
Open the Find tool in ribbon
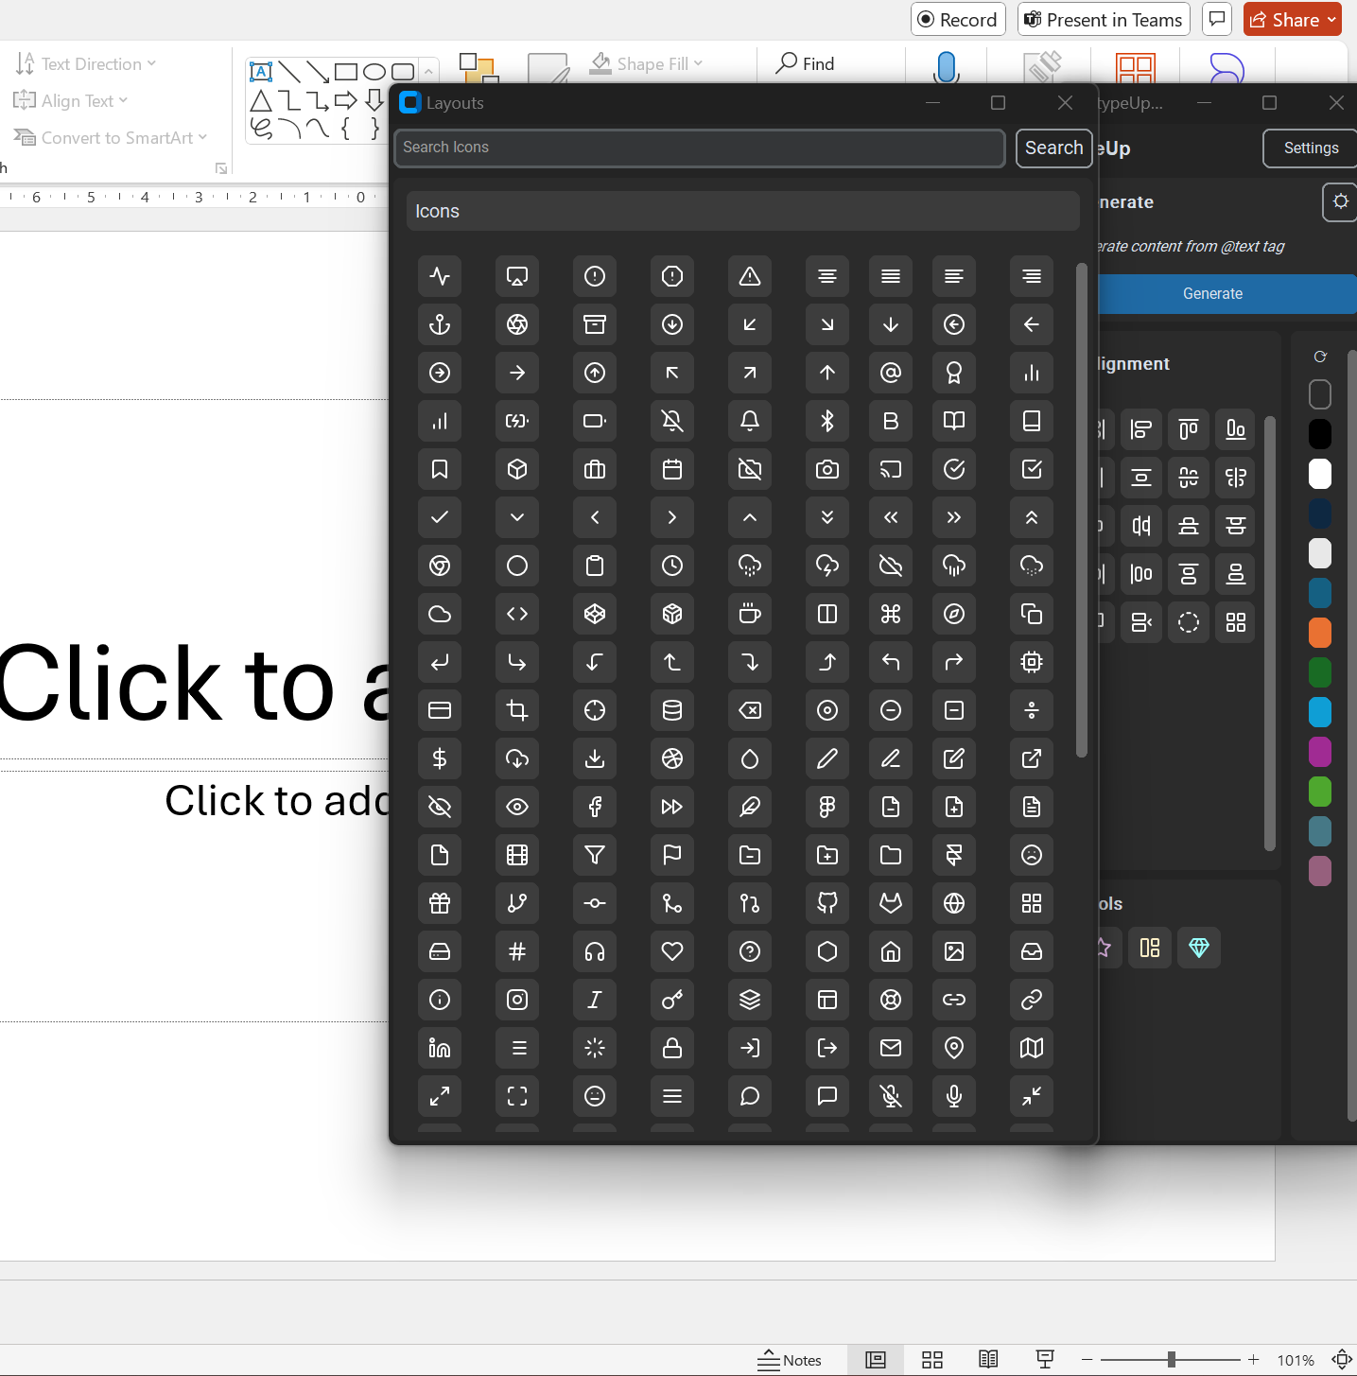[806, 64]
